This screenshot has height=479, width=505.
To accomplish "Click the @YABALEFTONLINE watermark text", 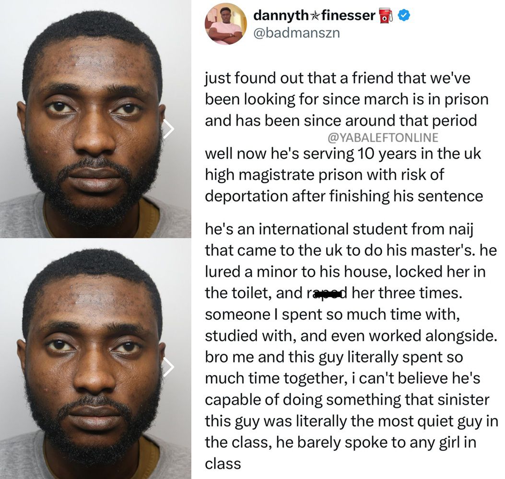I will [x=383, y=137].
